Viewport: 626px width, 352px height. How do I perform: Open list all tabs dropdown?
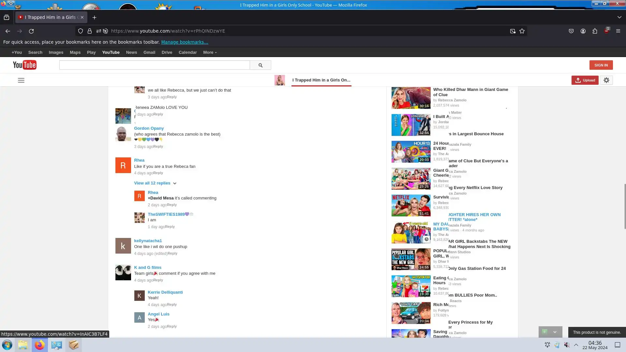(x=619, y=17)
